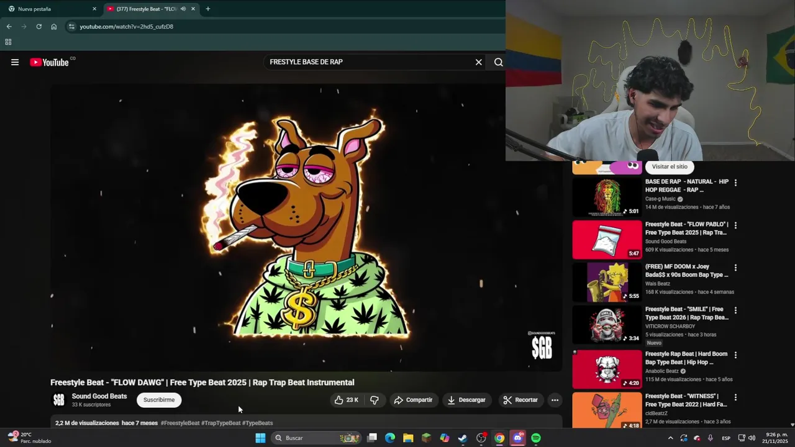Click the site info icon in address bar
The image size is (795, 447).
click(71, 27)
